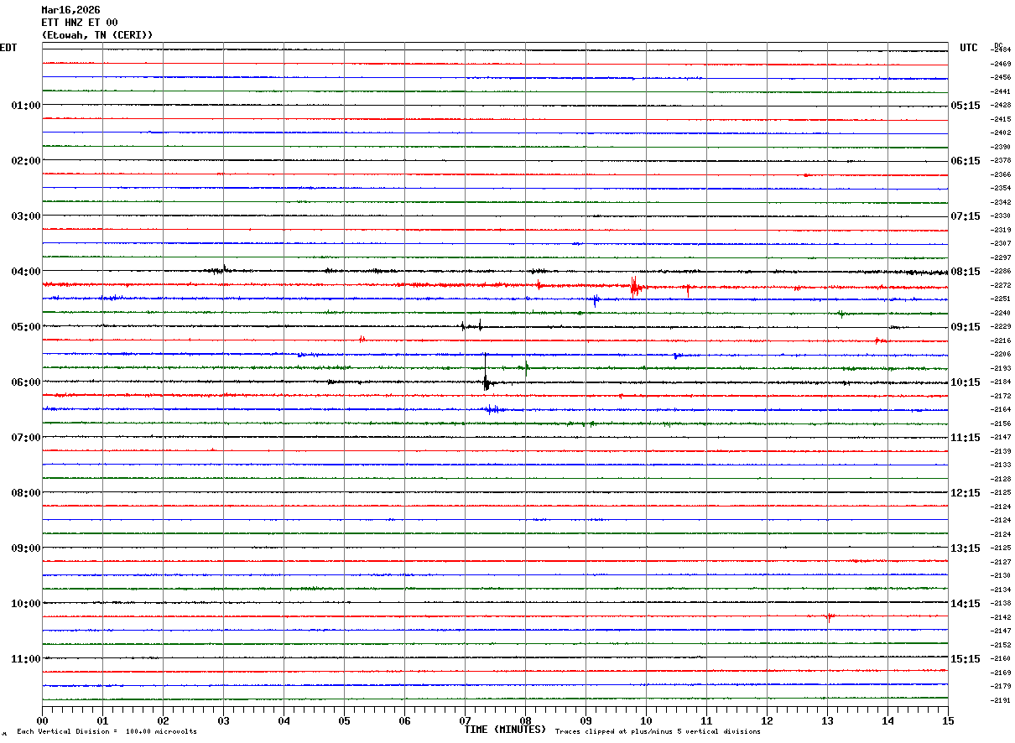Click the 14:15 UTC time label

coord(966,604)
